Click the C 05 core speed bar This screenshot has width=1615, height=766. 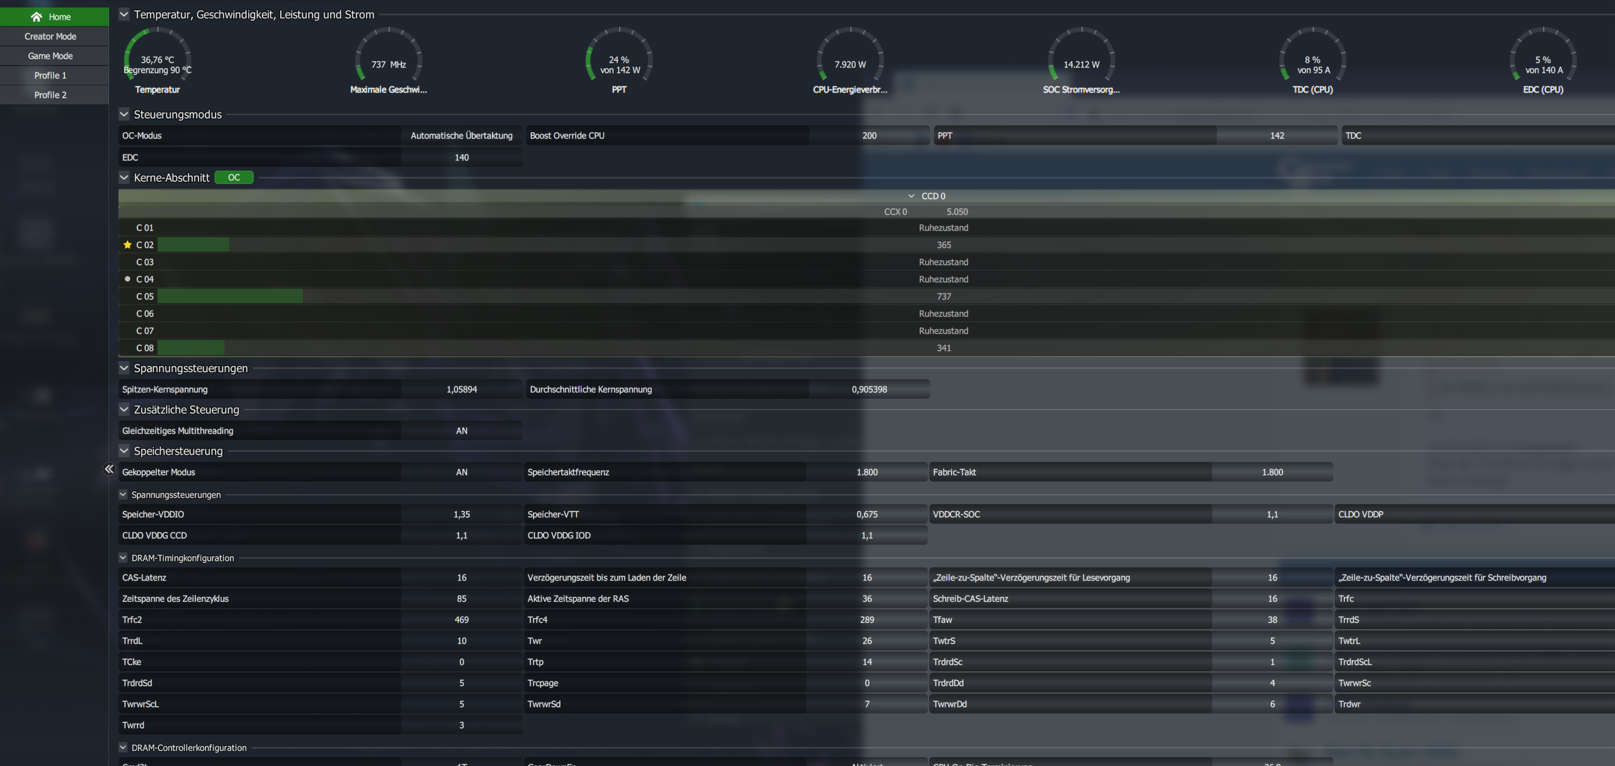pyautogui.click(x=230, y=296)
